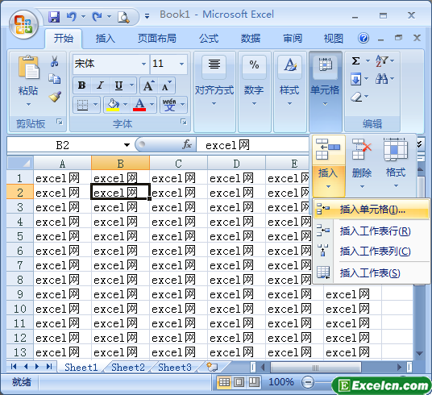
Task: Save the workbook with floppy icon
Action: 54,17
